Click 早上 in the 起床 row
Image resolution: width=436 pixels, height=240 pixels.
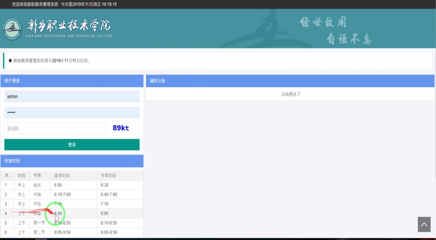click(22, 185)
